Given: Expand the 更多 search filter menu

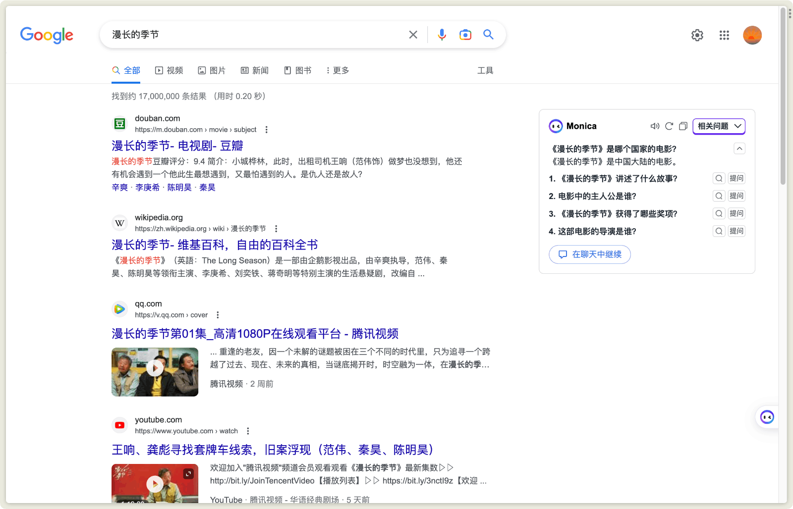Looking at the screenshot, I should 338,70.
